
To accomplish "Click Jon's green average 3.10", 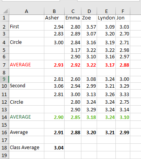I will click(123, 117).
